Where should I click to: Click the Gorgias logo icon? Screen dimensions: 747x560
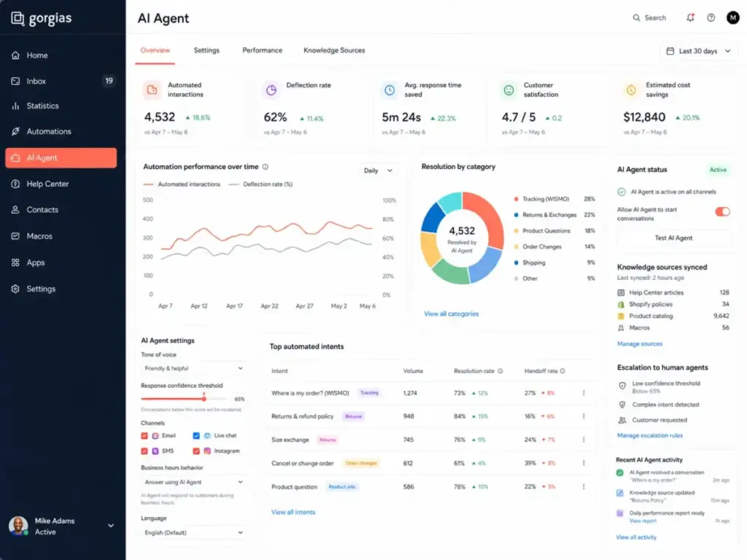coord(18,18)
